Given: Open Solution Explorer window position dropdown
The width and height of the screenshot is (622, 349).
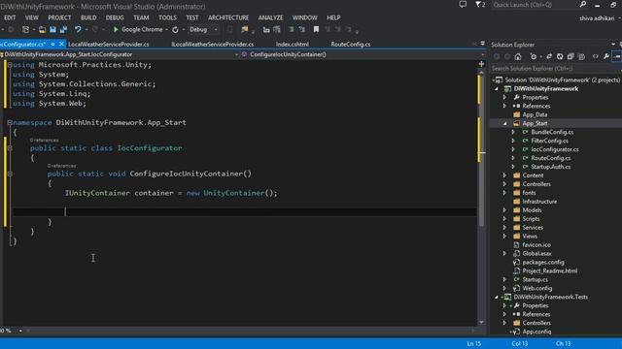Looking at the screenshot, I should coord(613,45).
